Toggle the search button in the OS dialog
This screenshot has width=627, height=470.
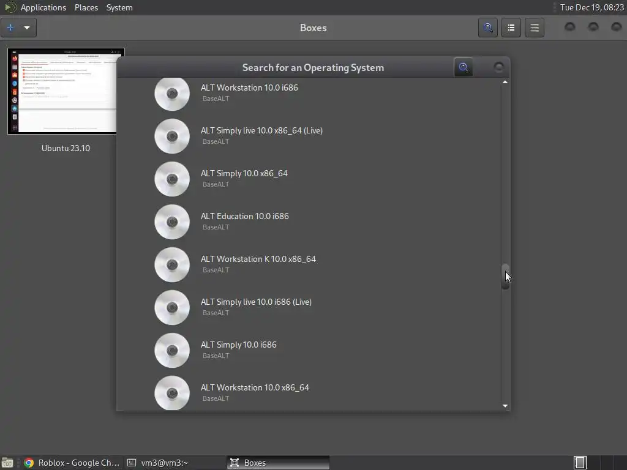point(464,67)
